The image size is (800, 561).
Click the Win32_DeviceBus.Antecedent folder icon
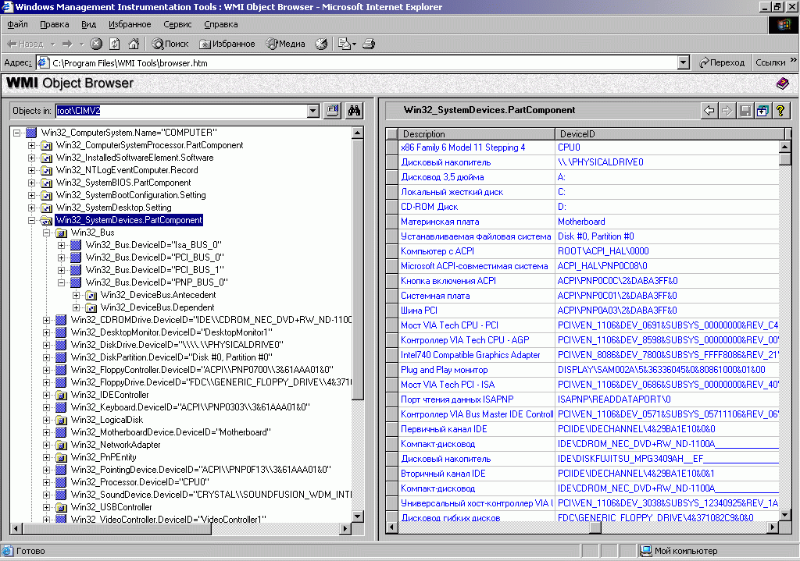[91, 295]
